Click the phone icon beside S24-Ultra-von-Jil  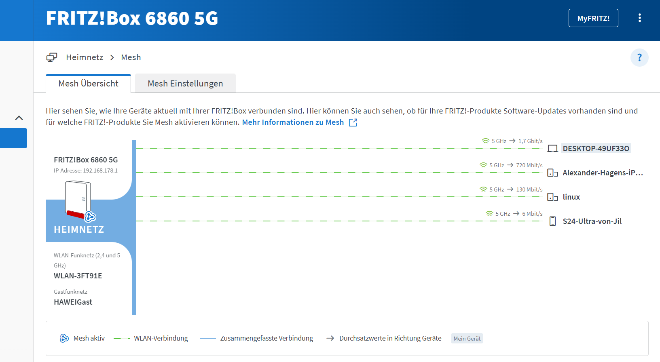[x=552, y=221]
